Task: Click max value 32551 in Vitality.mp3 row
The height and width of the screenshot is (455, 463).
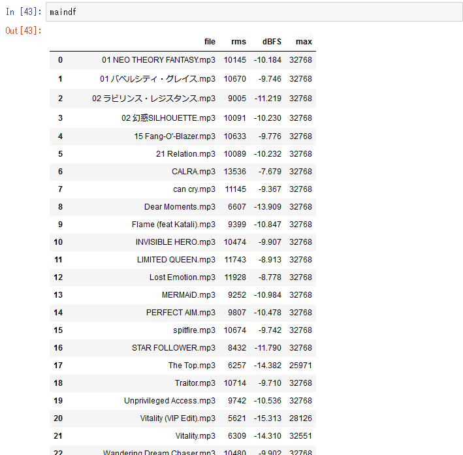Action: point(300,436)
